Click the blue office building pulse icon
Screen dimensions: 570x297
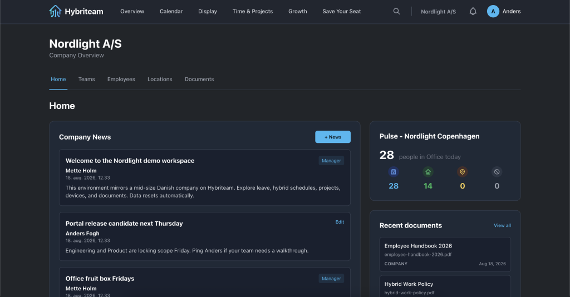(394, 172)
